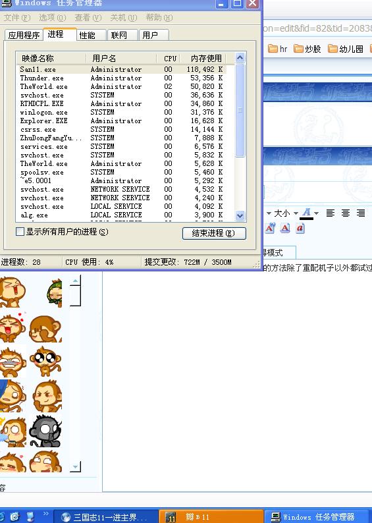Select the San11.exe process row
The width and height of the screenshot is (372, 523).
click(121, 69)
